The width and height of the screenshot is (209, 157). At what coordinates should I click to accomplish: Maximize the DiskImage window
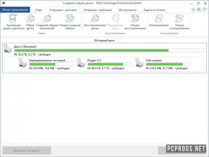tap(198, 4)
